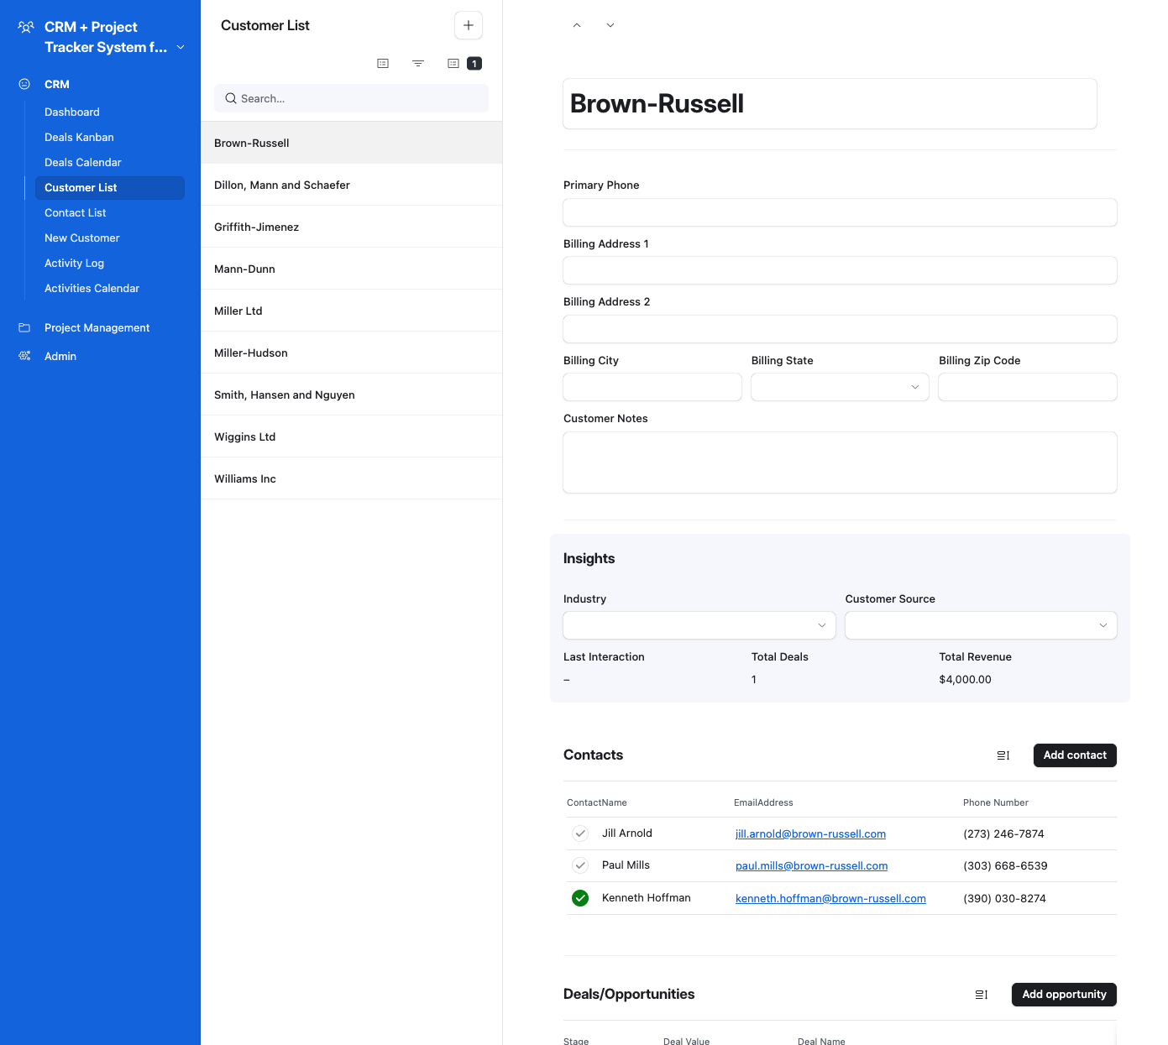Open the email link for paul.mills@brown-russell.com

811,865
